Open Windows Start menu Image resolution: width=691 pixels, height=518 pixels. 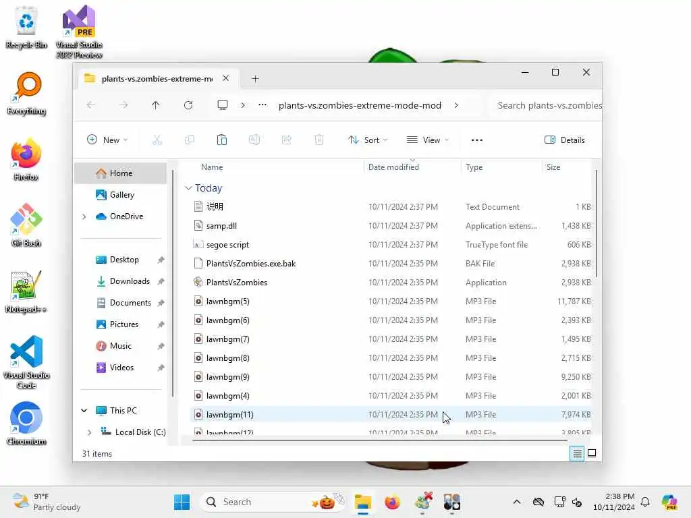pyautogui.click(x=182, y=502)
